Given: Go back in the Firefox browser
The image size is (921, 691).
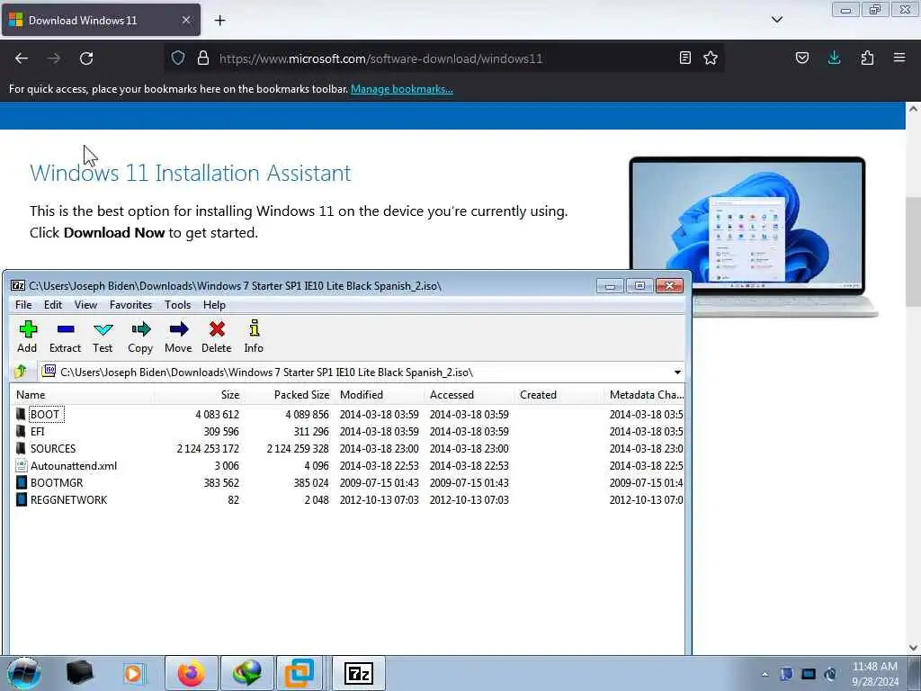Looking at the screenshot, I should 22,58.
